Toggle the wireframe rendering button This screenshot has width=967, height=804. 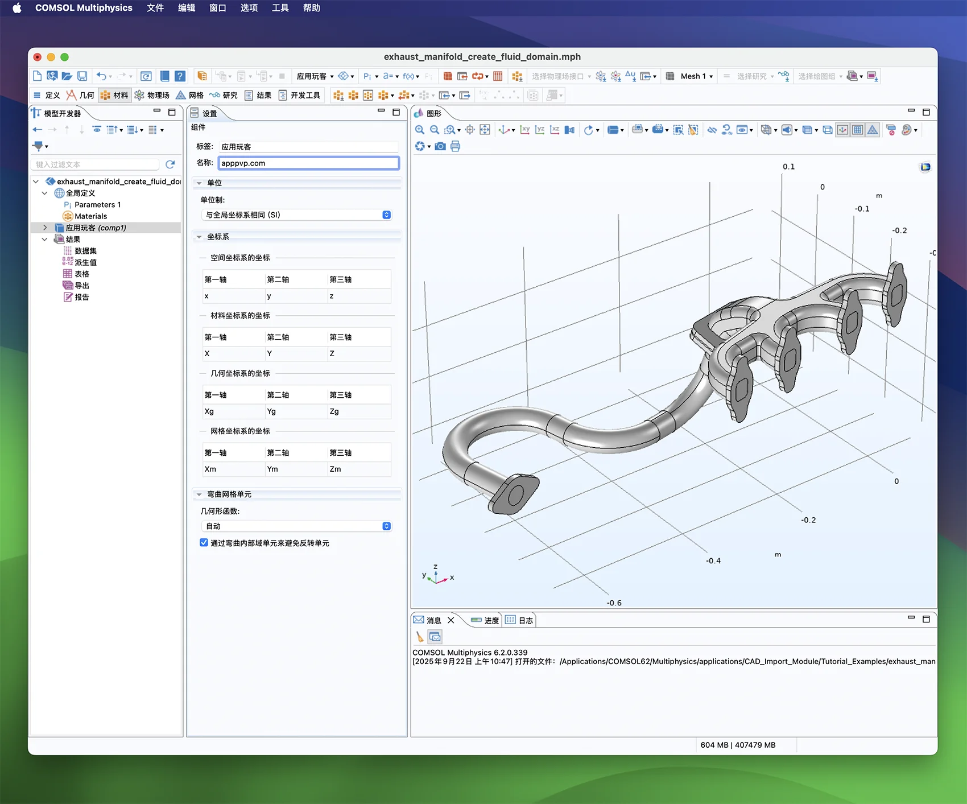click(828, 130)
